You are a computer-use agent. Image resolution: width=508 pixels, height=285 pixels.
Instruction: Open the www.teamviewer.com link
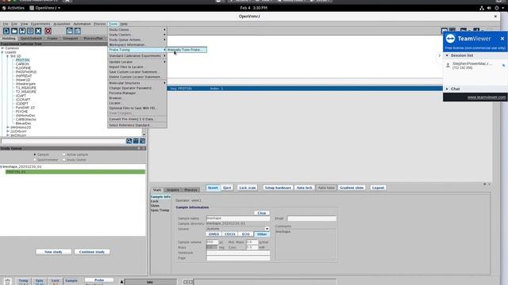coord(487,97)
